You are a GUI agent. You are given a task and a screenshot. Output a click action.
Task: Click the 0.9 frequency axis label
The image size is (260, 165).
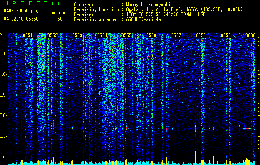[4, 95]
